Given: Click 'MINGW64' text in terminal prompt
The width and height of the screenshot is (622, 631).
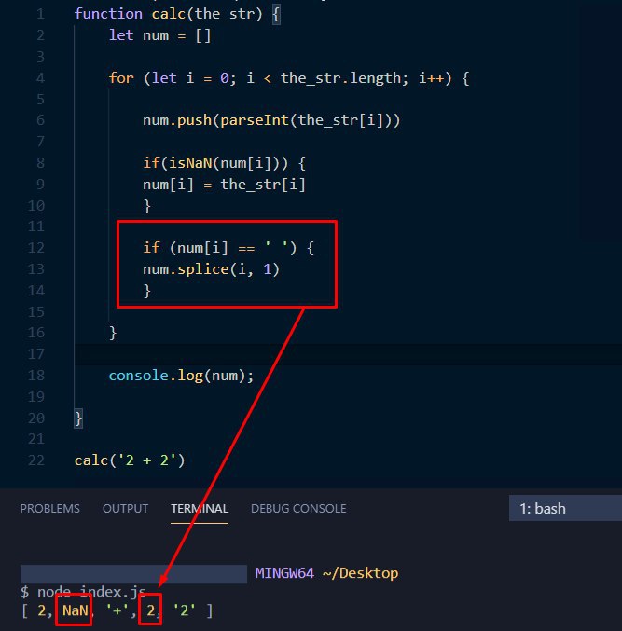Looking at the screenshot, I should click(284, 573).
